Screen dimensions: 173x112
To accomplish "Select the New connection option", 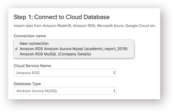I will point(74,43).
